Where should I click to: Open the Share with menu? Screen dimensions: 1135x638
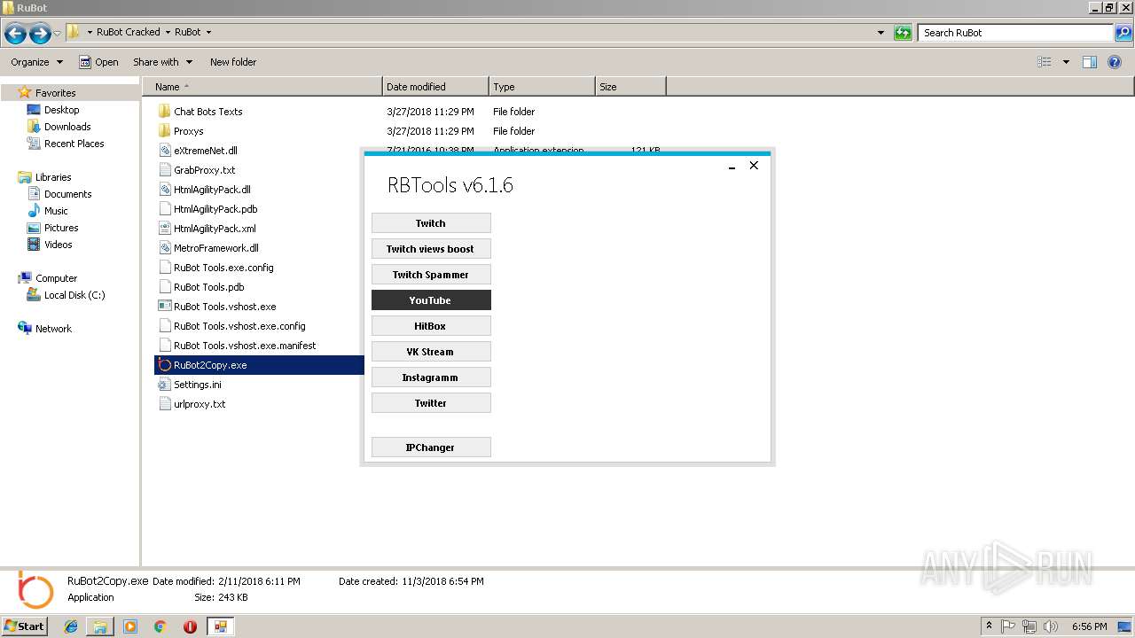[161, 62]
